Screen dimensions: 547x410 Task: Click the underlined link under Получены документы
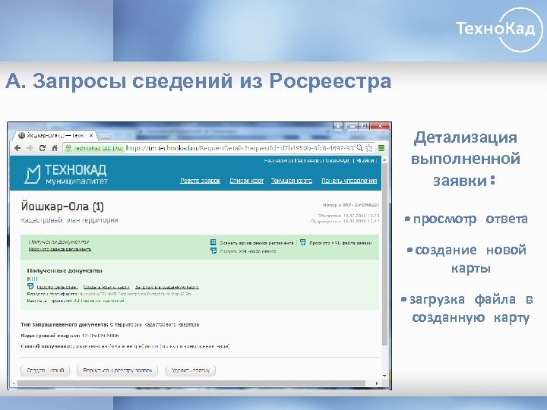click(x=60, y=249)
